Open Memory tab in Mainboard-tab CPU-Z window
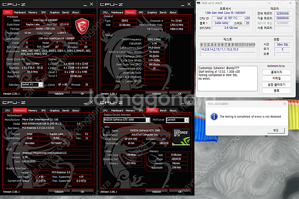The width and height of the screenshot is (299, 199). pyautogui.click(x=33, y=110)
